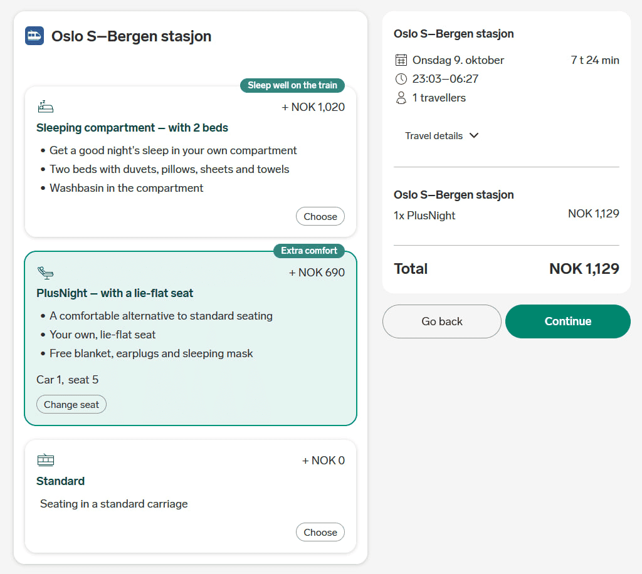Click the PlusNight lie-flat seat icon

(x=45, y=273)
